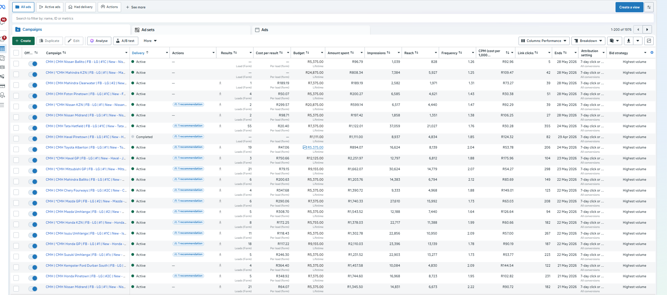Tick checkbox for CMH Tata Hatfield campaign
Viewport: 667px width, 295px height.
pyautogui.click(x=16, y=128)
